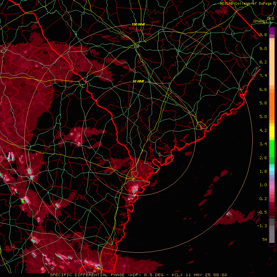The image size is (277, 277).
Task: Click the '100 NMI' range ring label
Action: pos(138,24)
